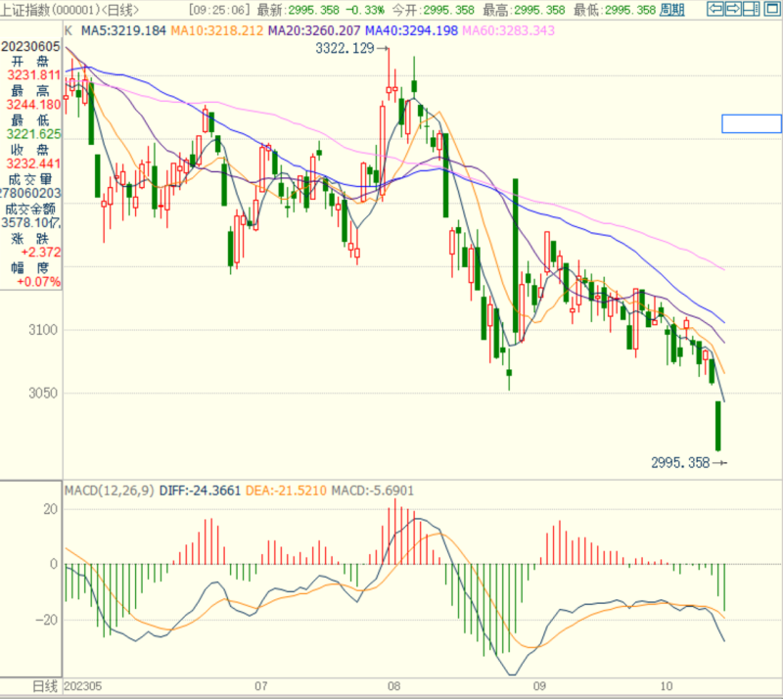Click the split panel layout icon
The width and height of the screenshot is (783, 699).
(750, 9)
